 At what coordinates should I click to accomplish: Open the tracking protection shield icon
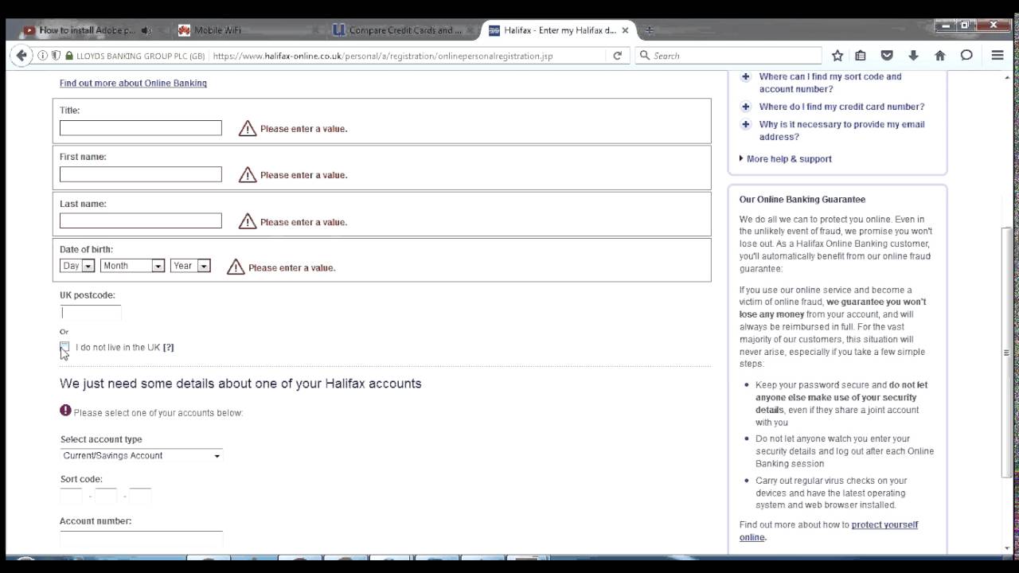pos(56,56)
